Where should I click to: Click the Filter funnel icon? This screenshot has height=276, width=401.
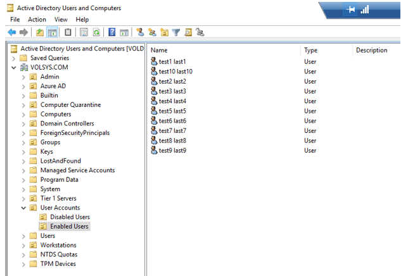click(176, 32)
